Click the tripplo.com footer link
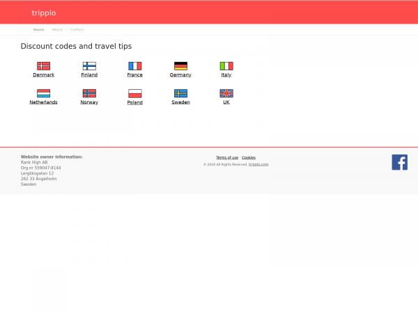Image resolution: width=418 pixels, height=313 pixels. pos(258,165)
